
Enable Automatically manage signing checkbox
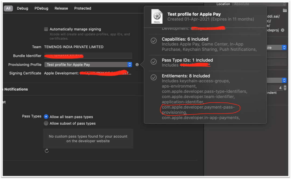pyautogui.click(x=46, y=29)
